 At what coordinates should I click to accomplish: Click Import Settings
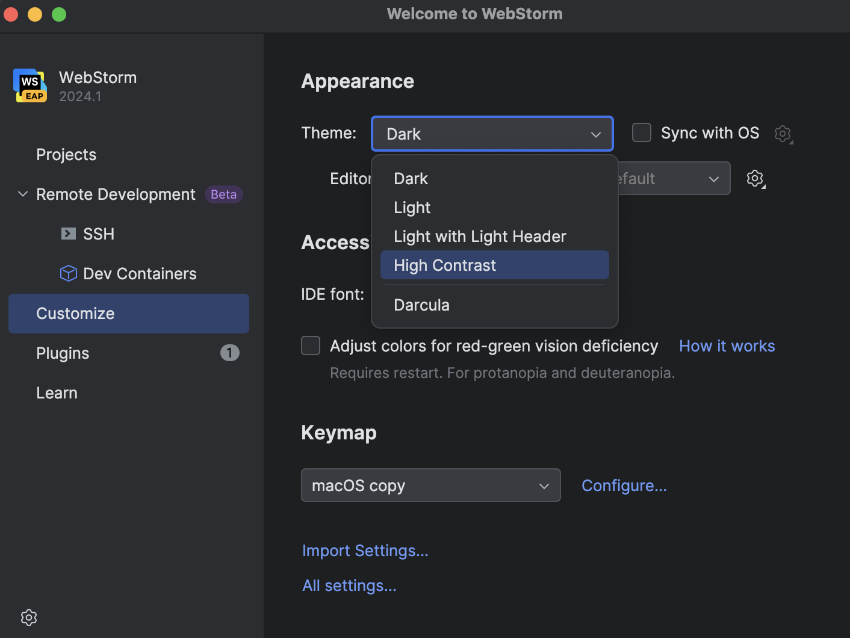click(365, 550)
